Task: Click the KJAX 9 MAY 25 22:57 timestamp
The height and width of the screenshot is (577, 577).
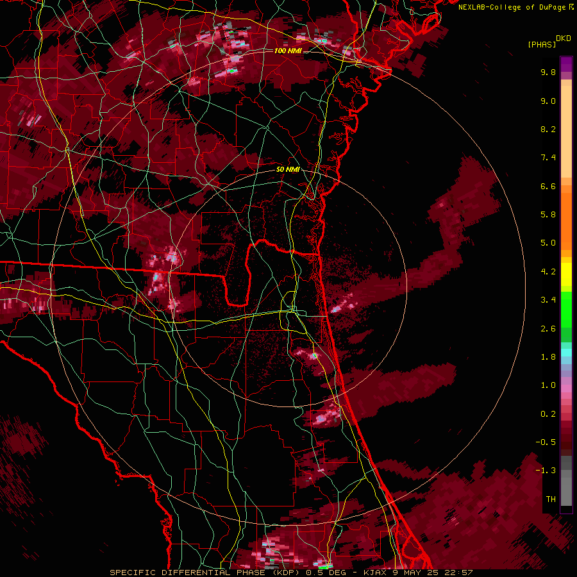Action: click(418, 573)
